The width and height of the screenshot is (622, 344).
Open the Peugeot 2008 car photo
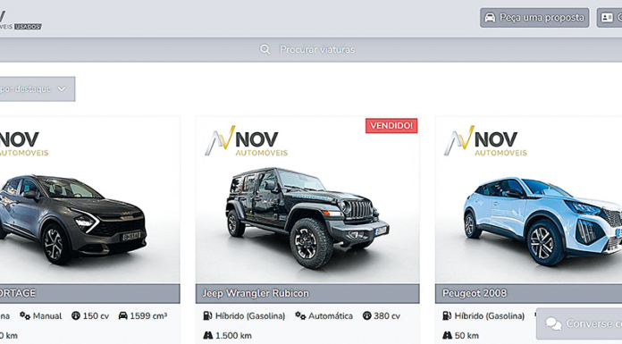528,199
